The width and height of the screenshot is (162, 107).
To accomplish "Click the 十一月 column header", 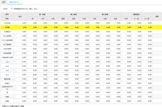I will coord(136,19).
